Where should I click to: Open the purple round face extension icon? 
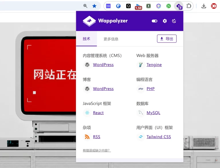pyautogui.click(x=158, y=6)
